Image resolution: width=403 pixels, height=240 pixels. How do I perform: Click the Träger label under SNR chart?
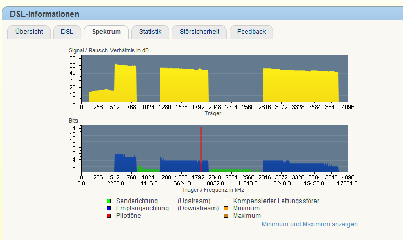click(213, 113)
